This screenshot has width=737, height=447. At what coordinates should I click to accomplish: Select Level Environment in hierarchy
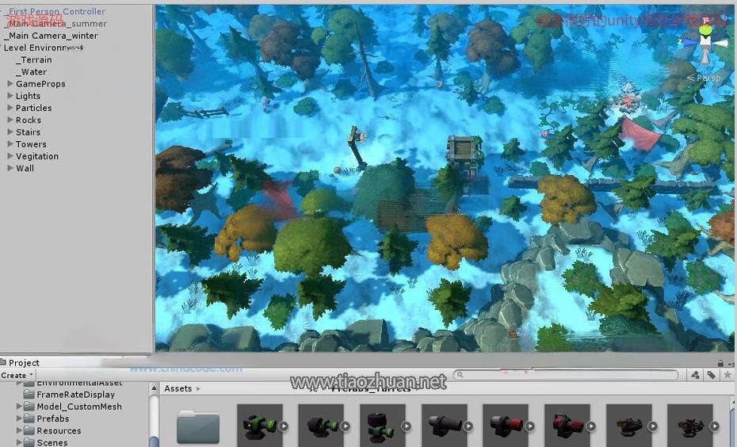[x=44, y=48]
